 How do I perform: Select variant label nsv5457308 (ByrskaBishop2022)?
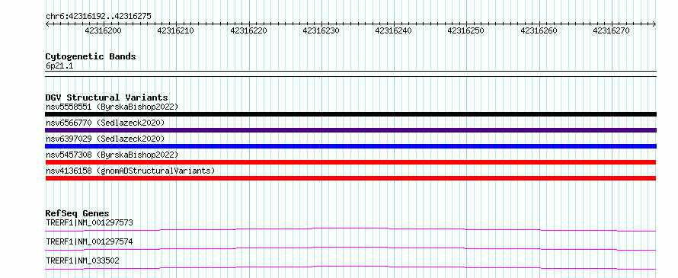tap(112, 155)
